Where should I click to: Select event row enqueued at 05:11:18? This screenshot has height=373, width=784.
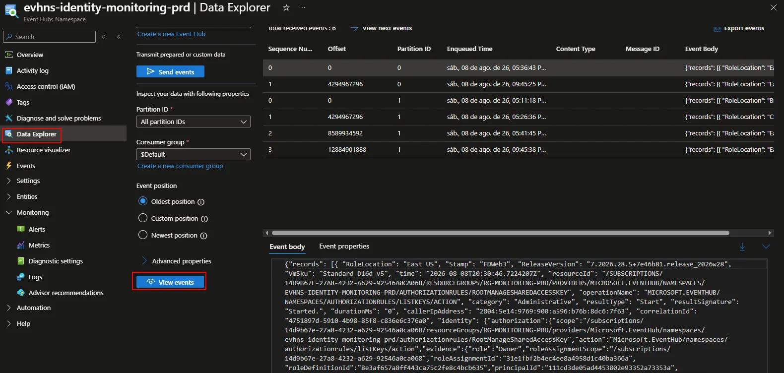pyautogui.click(x=519, y=101)
